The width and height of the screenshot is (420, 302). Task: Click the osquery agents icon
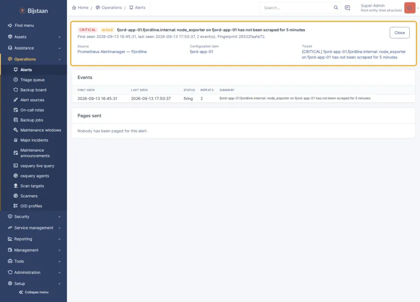[x=16, y=175]
